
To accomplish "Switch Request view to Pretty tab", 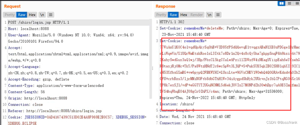I will pyautogui.click(x=10, y=15).
